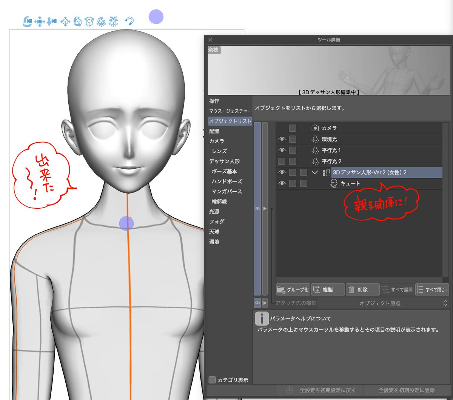453x400 pixels.
Task: Click the info icon in parameter help
Action: click(262, 318)
